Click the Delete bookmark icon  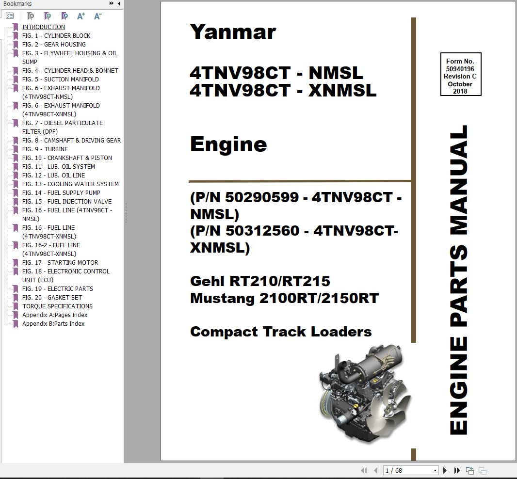tap(31, 16)
